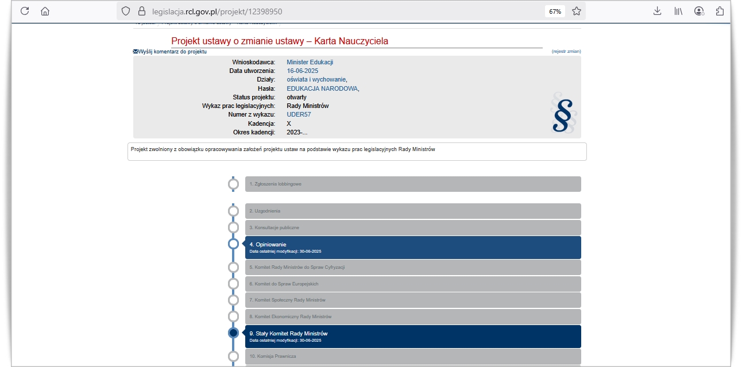Click the Status projektu label
The image size is (742, 367).
point(254,97)
